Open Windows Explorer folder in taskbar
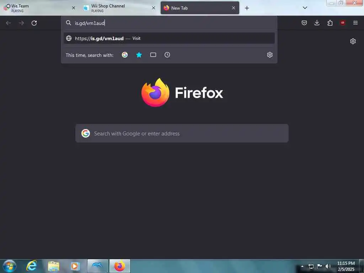This screenshot has width=364, height=273. point(53,266)
